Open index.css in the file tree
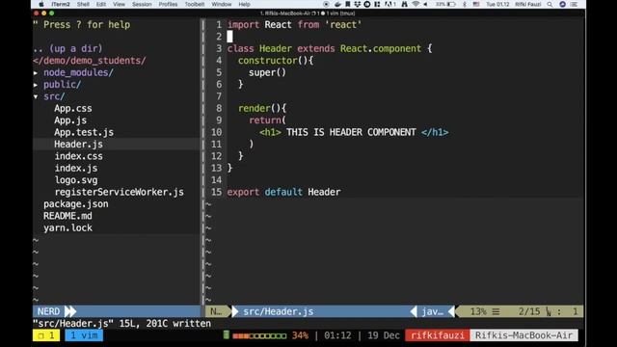 tap(78, 156)
